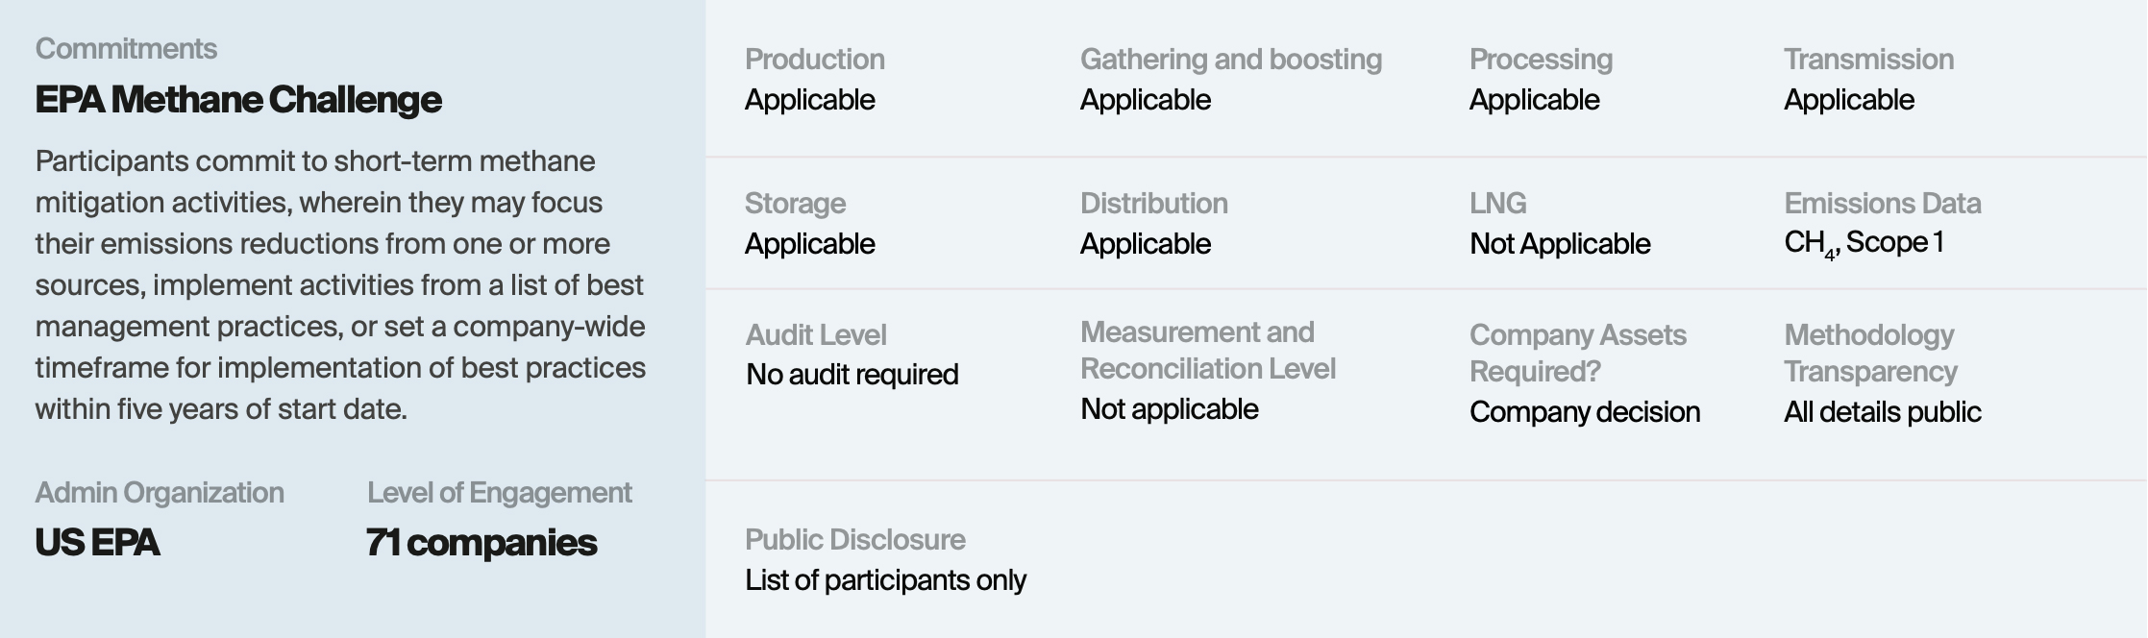2148x638 pixels.
Task: Click the Distribution Applicable field
Action: click(1154, 224)
